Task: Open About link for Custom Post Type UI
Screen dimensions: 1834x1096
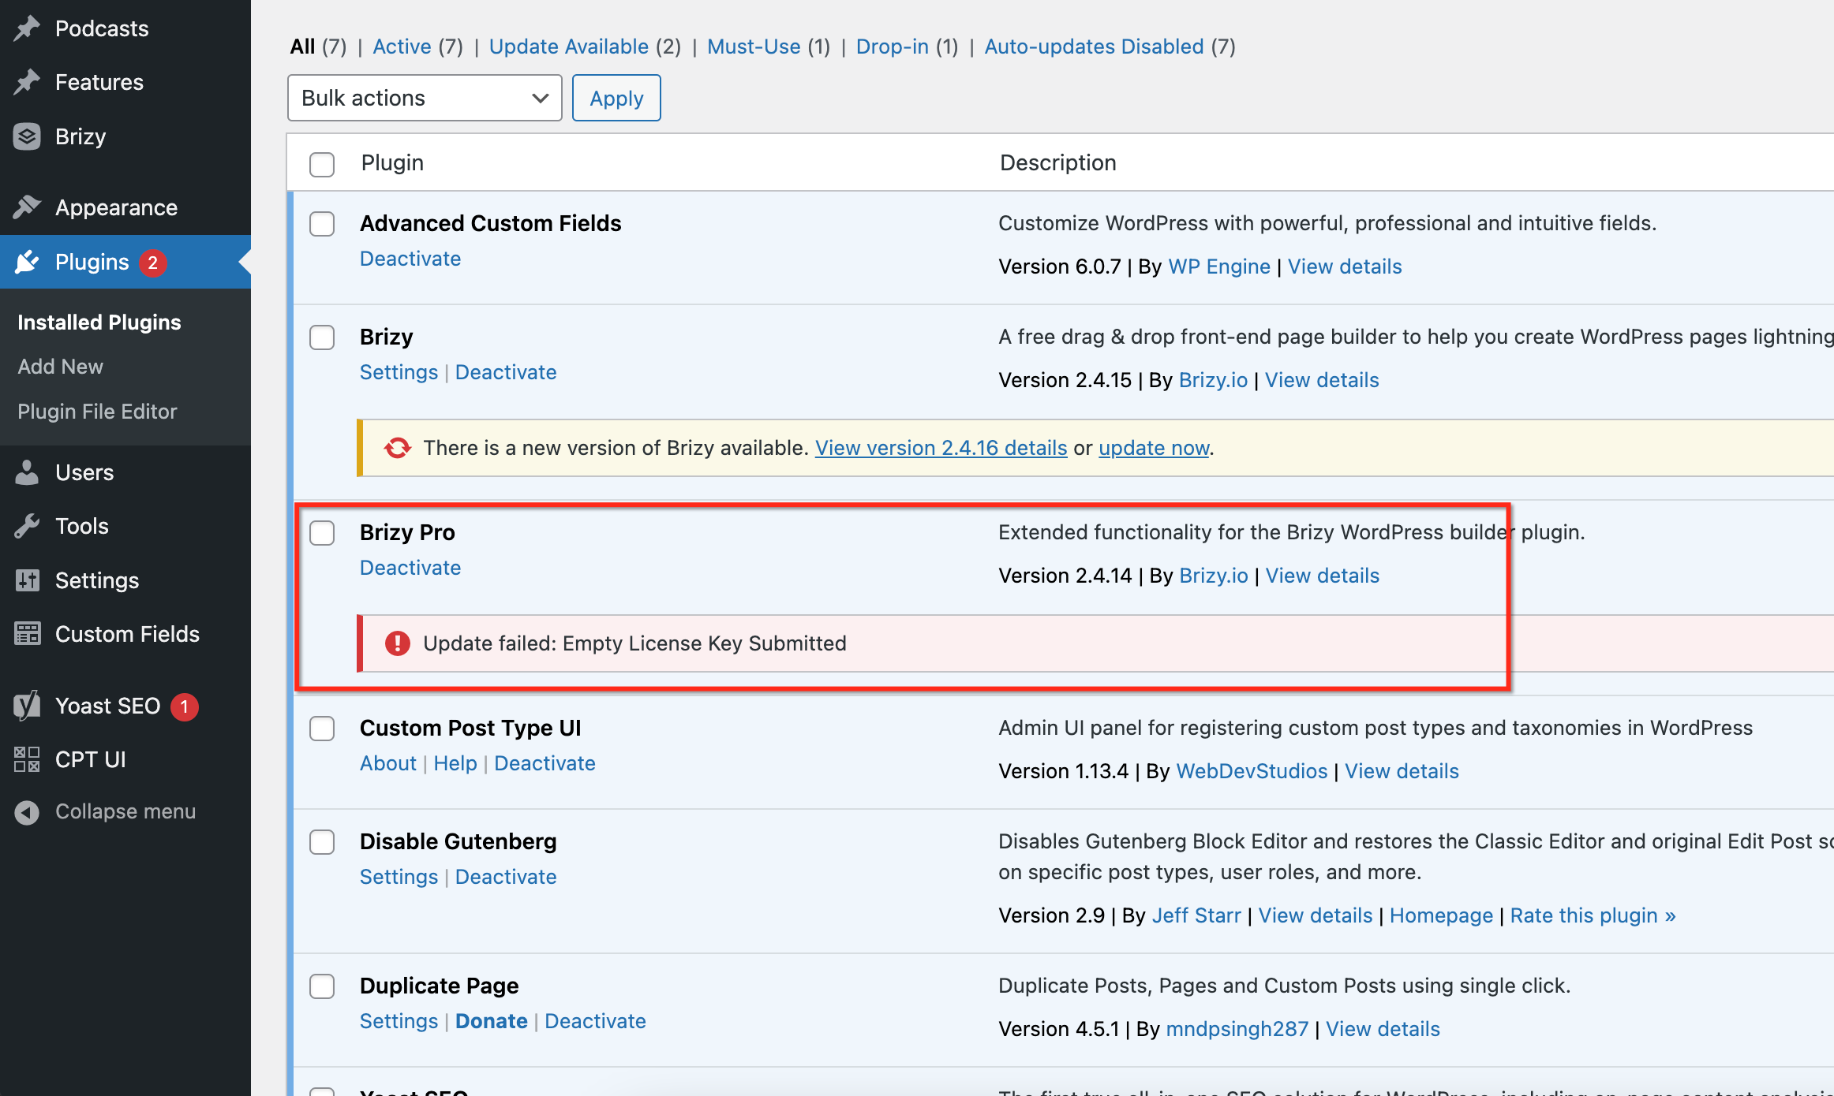Action: pyautogui.click(x=388, y=763)
